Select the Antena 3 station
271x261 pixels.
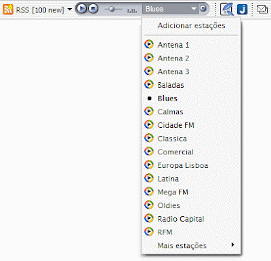tap(191, 71)
